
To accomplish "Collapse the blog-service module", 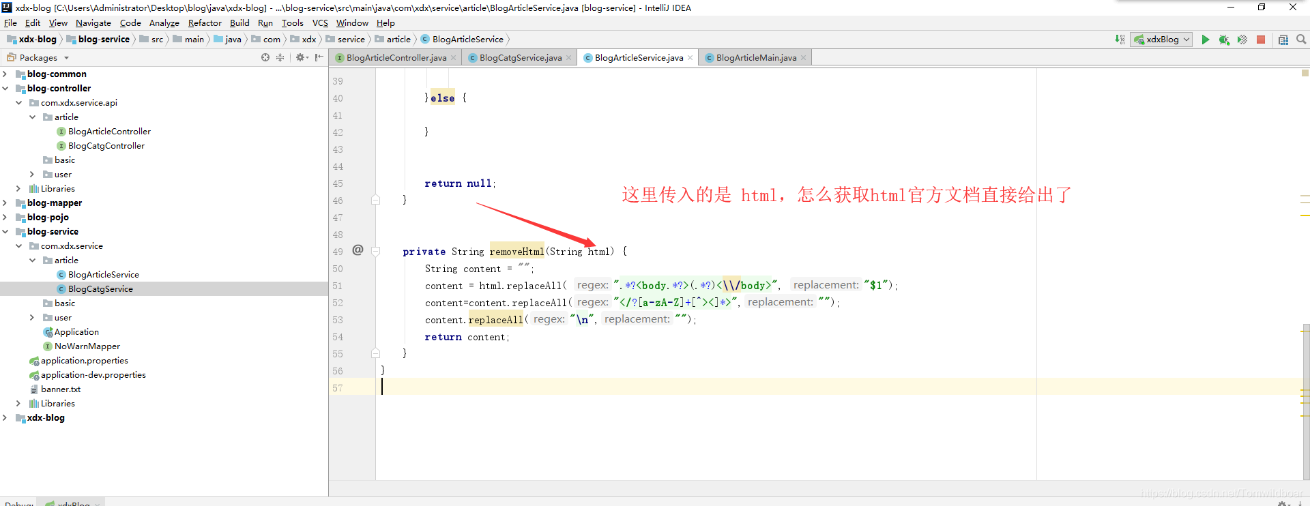I will 5,232.
